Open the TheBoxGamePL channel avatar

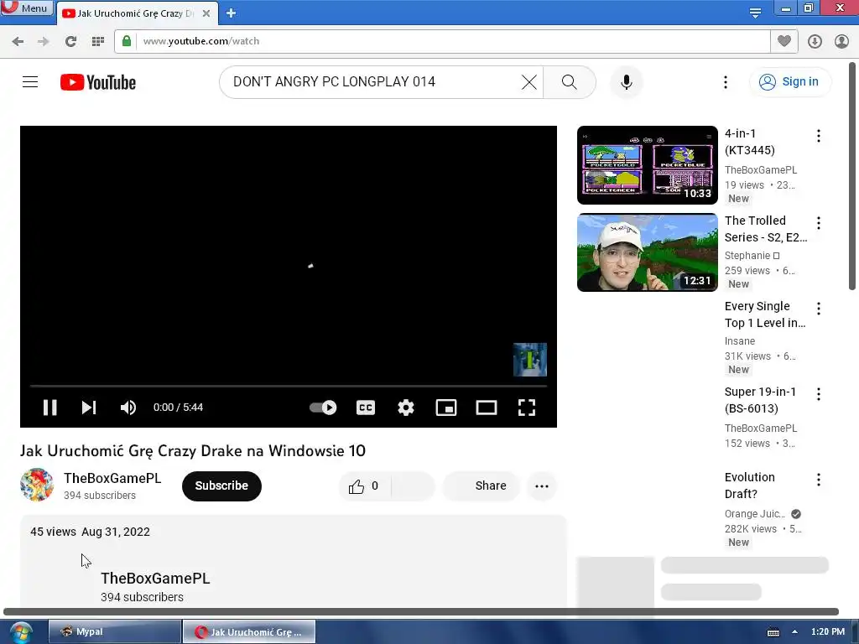click(x=37, y=485)
